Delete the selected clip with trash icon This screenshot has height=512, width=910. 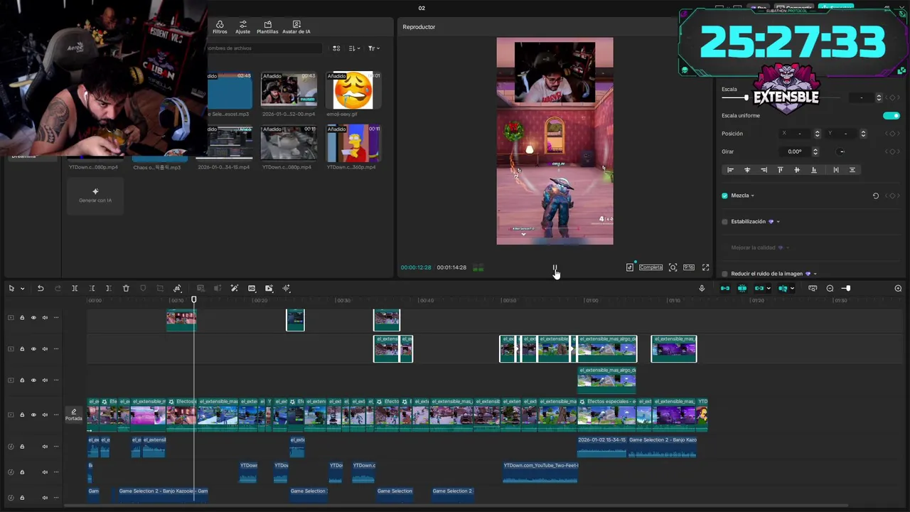(x=126, y=289)
